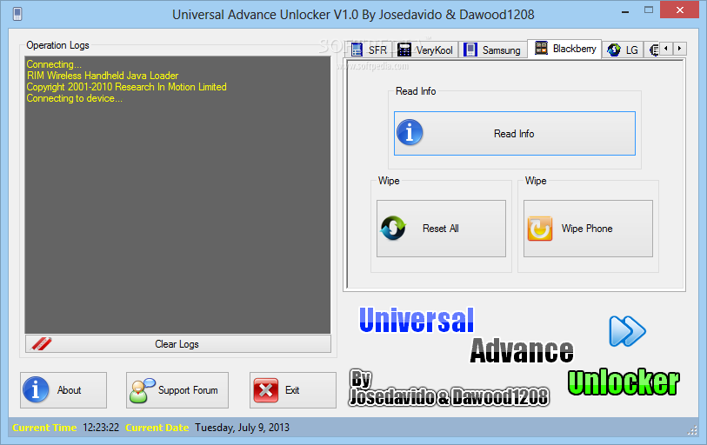Click the 'Current Time' status label

(x=44, y=428)
